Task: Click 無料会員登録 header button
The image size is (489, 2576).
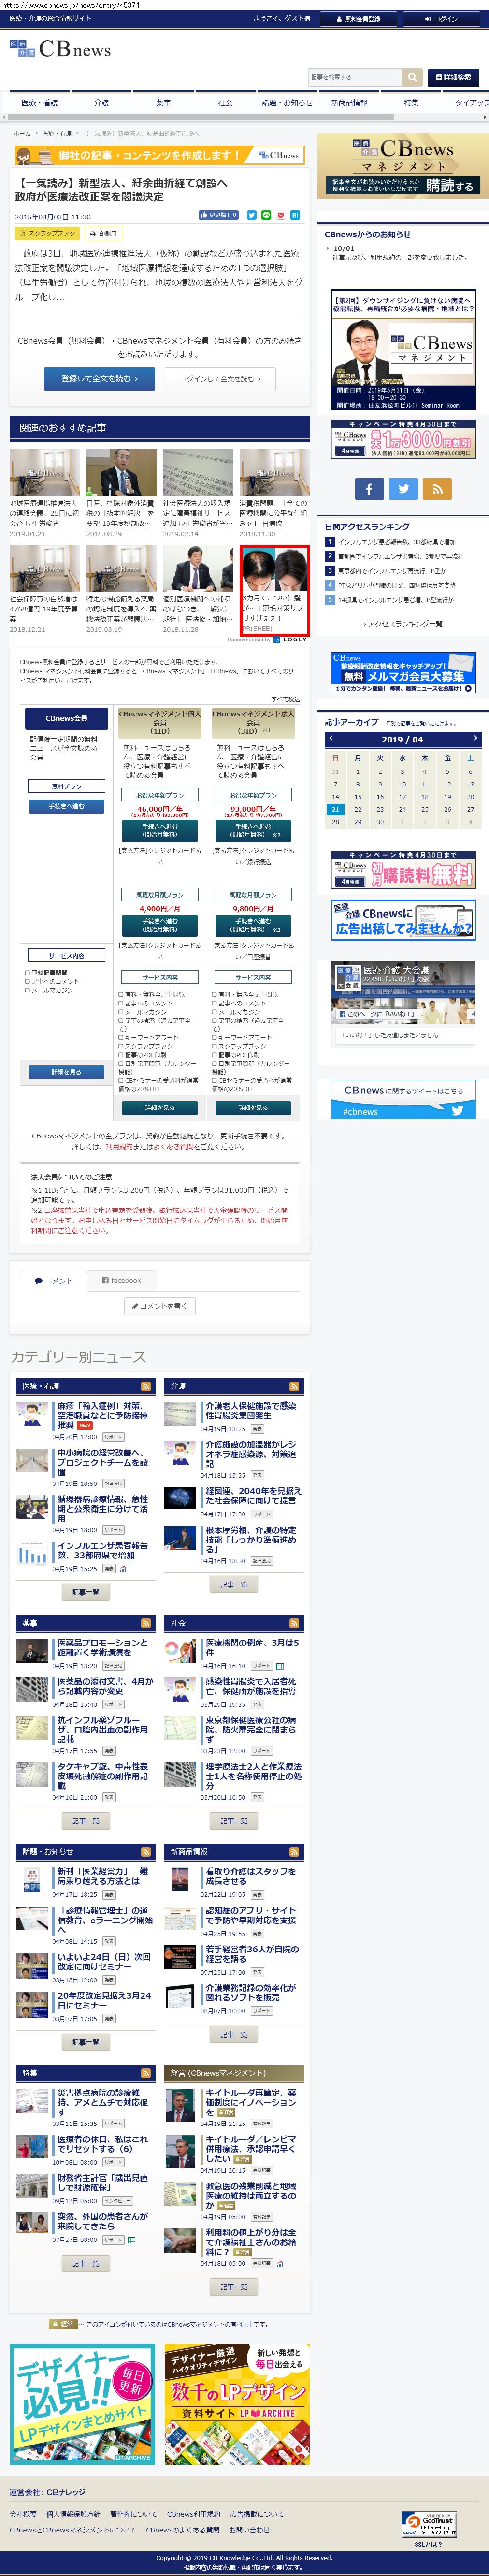Action: tap(359, 19)
